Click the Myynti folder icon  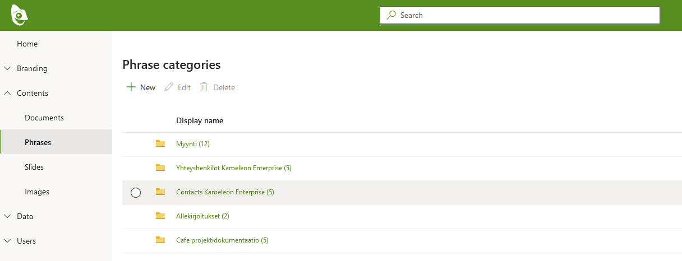point(160,144)
